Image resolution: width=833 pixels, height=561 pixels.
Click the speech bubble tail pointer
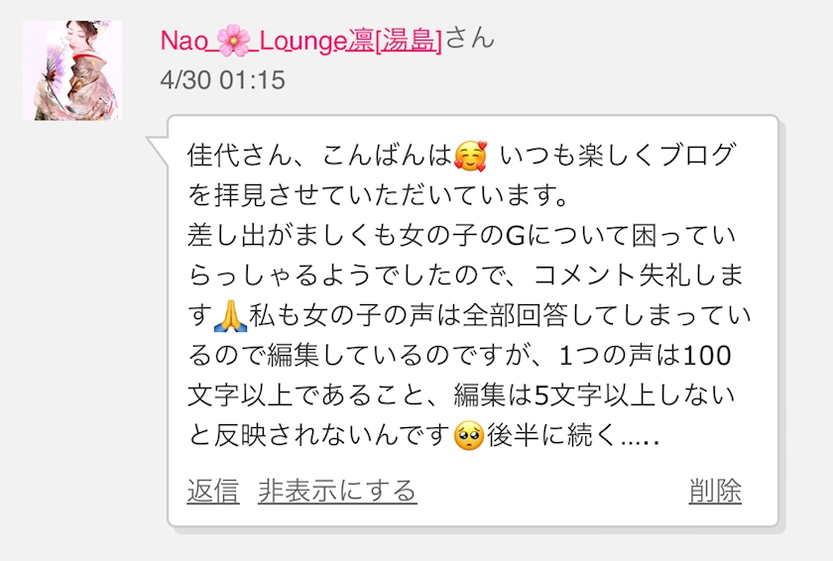point(158,151)
